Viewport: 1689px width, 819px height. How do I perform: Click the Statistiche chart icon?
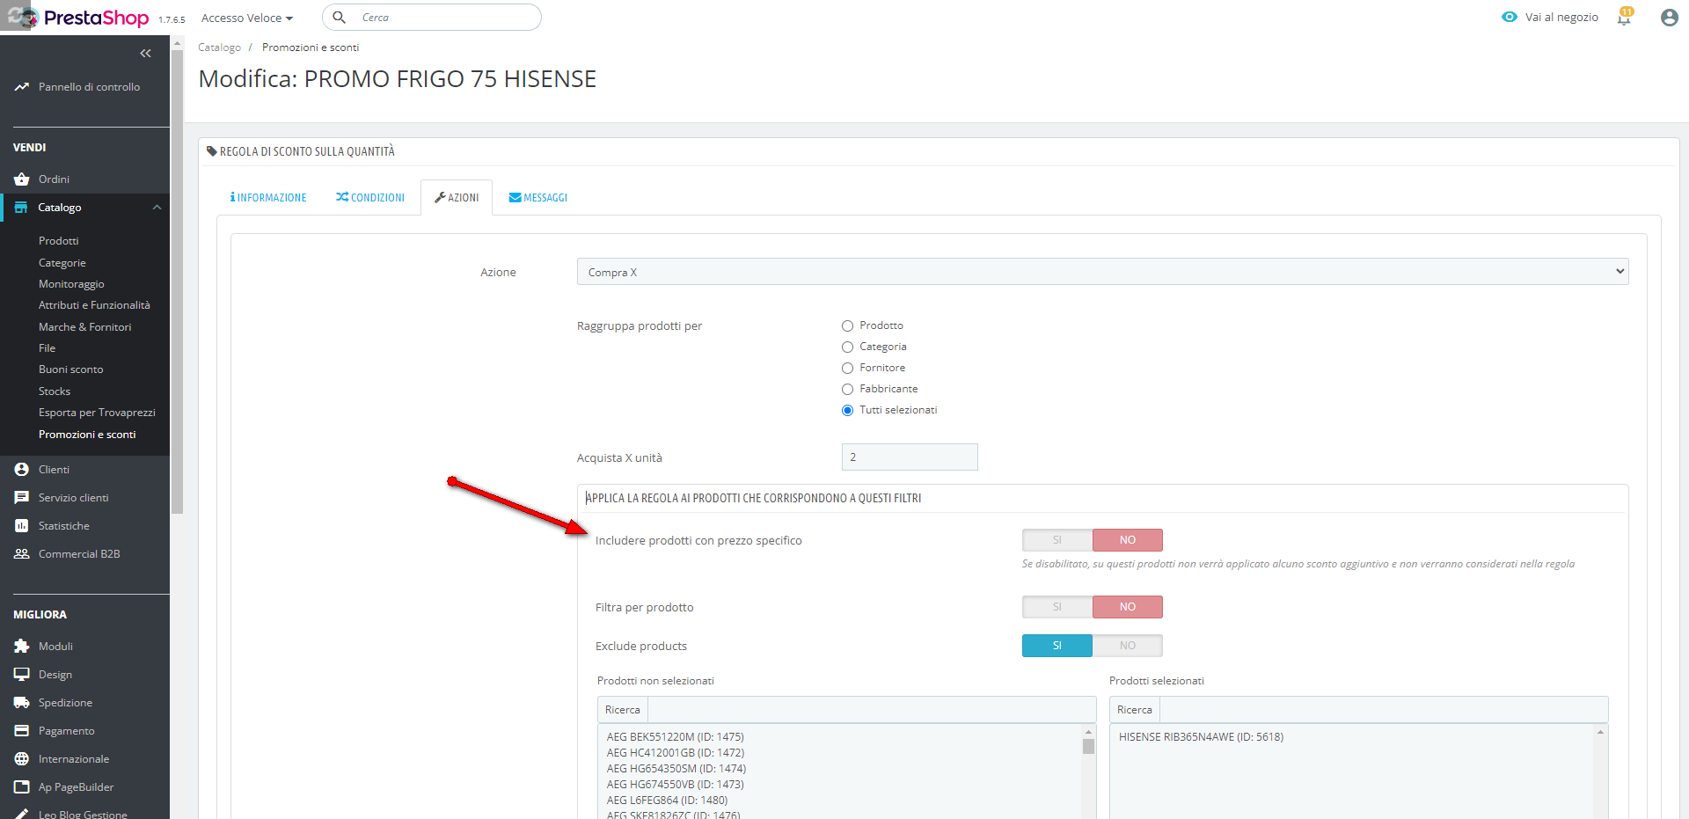coord(22,526)
